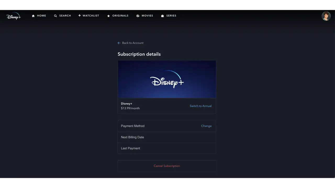Click the Cancel Subscription button
Viewport: 335px width, 188px height.
(167, 166)
